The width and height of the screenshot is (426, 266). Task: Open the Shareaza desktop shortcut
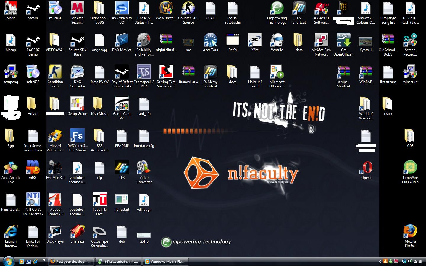point(77,234)
